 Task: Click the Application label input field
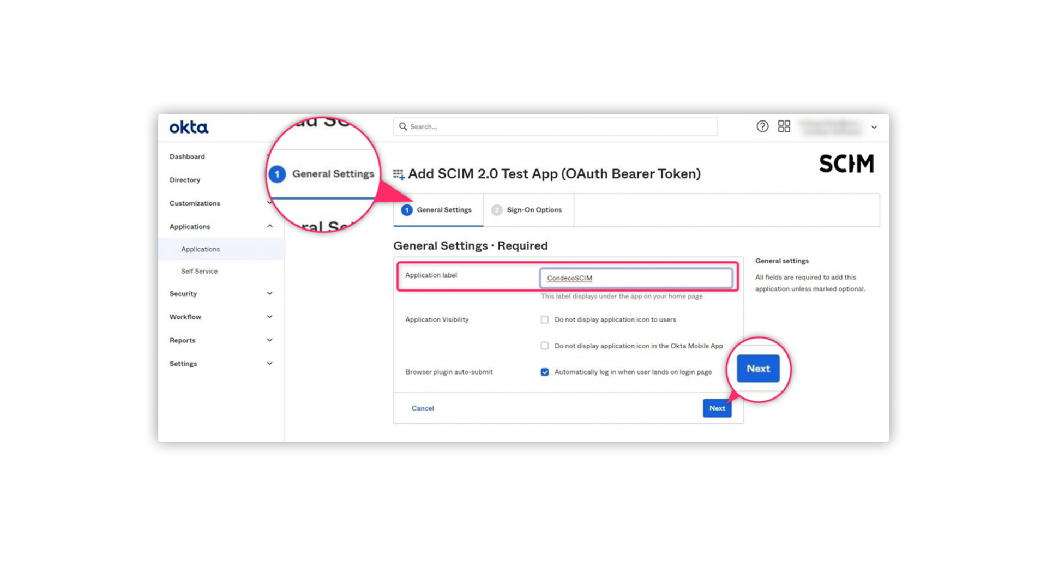(636, 278)
